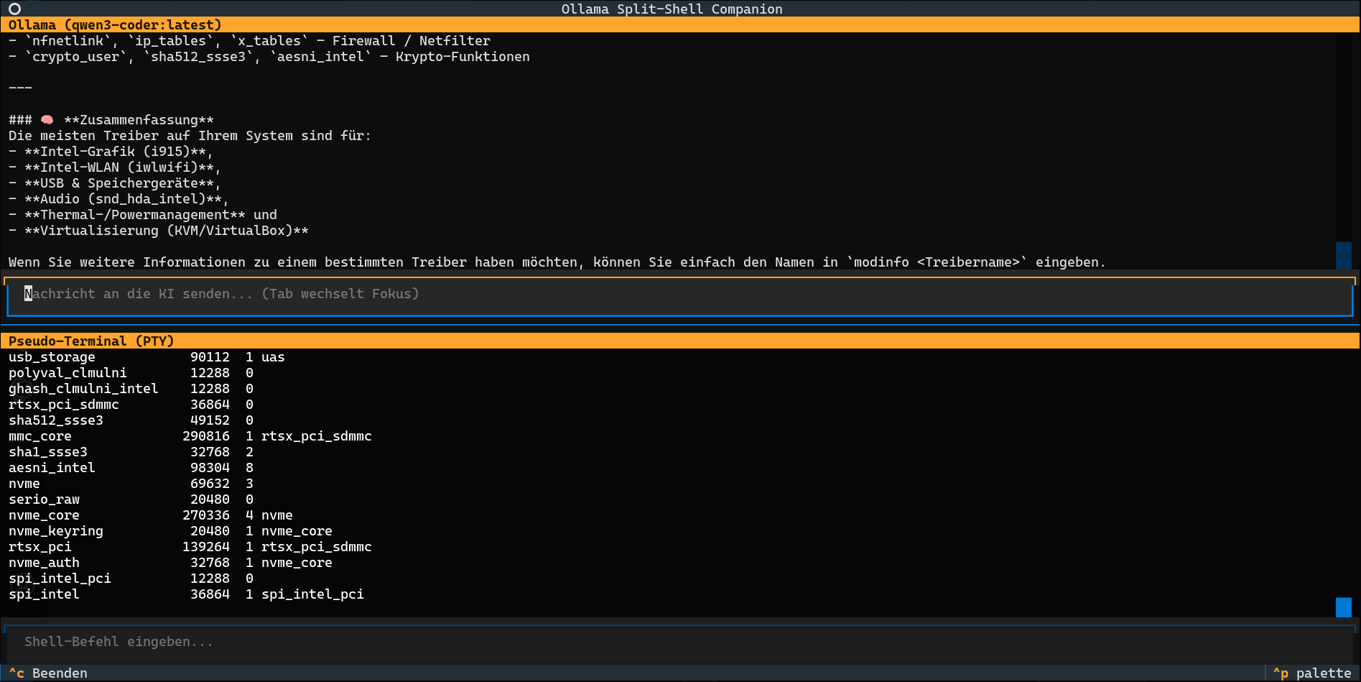Screen dimensions: 1361x682
Task: Click the spi_intel_pci module line
Action: coord(60,579)
